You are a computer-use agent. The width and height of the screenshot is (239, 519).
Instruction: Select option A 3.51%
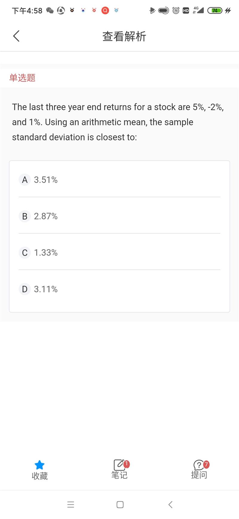tap(119, 180)
